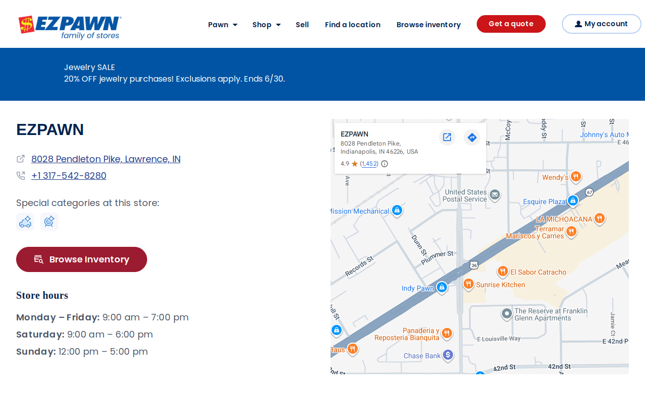Expand the Pawn dropdown menu
645x403 pixels.
[x=222, y=25]
